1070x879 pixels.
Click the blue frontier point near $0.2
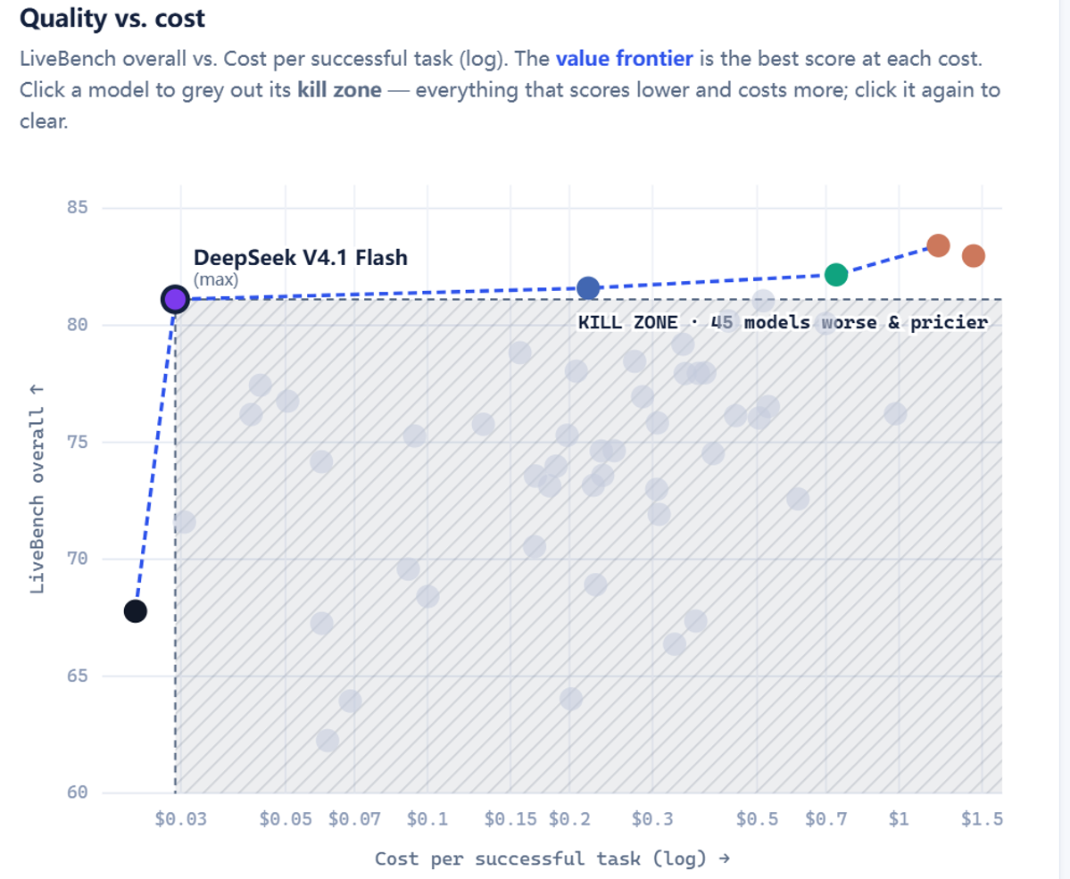(x=588, y=288)
